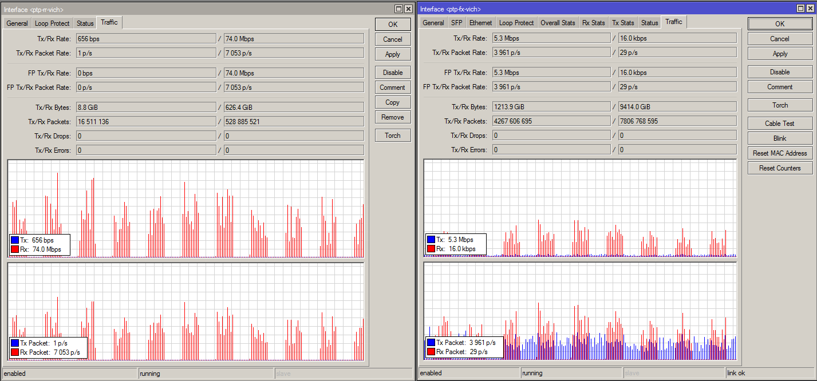Cancel changes in ptp-fx-vich window

pos(780,39)
